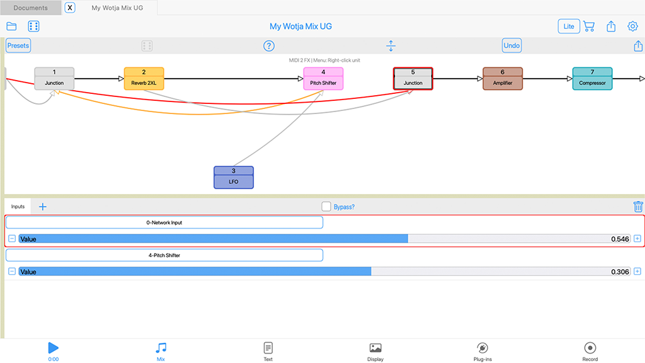Click the Undo button

pos(511,46)
